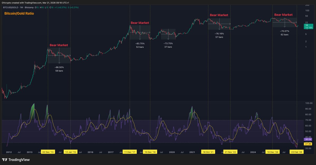Image resolution: width=316 pixels, height=165 pixels.
Task: Select the 02 Dec '13 date marker
Action: click(48, 152)
